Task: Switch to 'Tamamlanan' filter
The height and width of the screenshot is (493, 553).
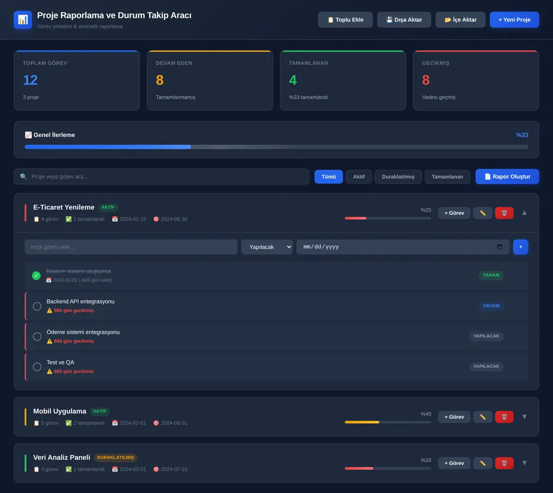Action: [447, 176]
